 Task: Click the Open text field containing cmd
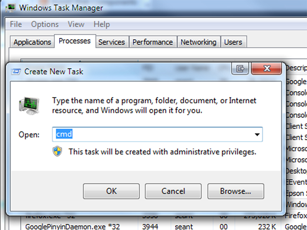pos(157,135)
